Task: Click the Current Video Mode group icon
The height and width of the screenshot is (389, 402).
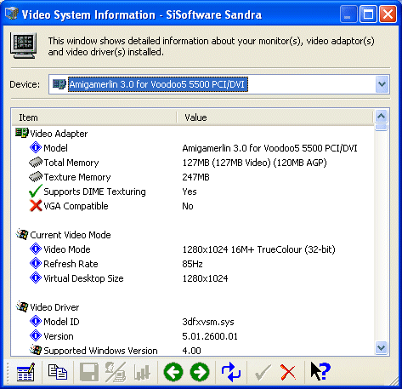Action: pos(22,234)
